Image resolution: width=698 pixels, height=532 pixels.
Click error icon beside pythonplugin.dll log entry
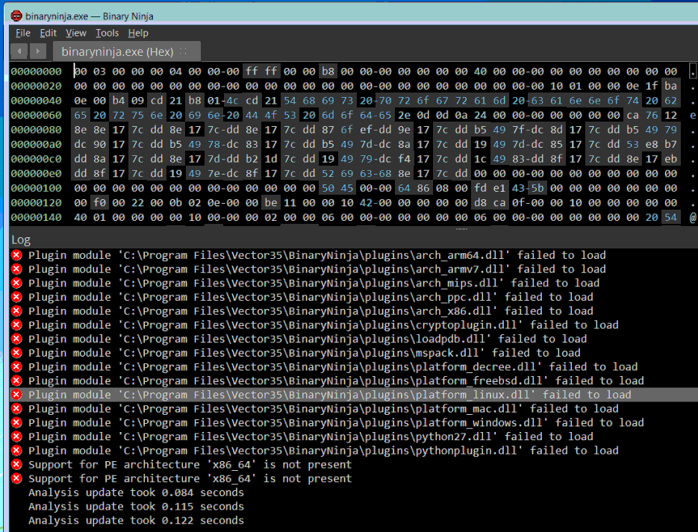(16, 451)
